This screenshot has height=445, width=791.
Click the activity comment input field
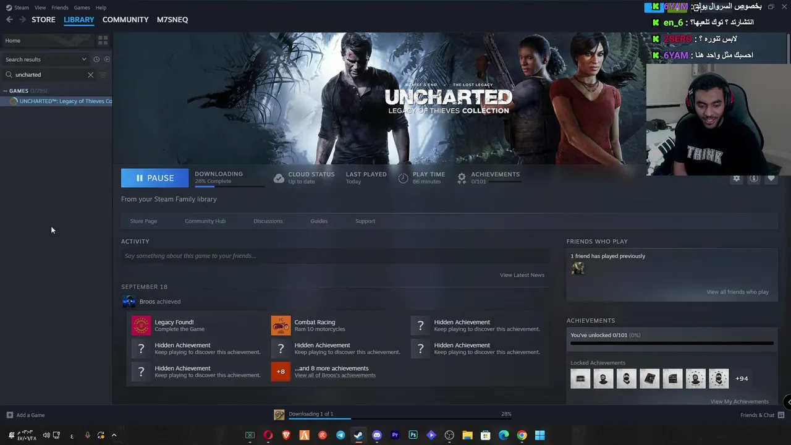click(x=335, y=256)
